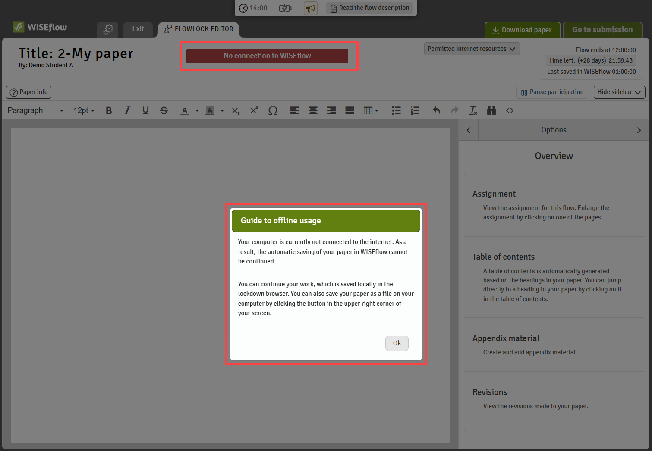Viewport: 652px width, 451px height.
Task: Click Ok in offline usage dialog
Action: pos(397,343)
